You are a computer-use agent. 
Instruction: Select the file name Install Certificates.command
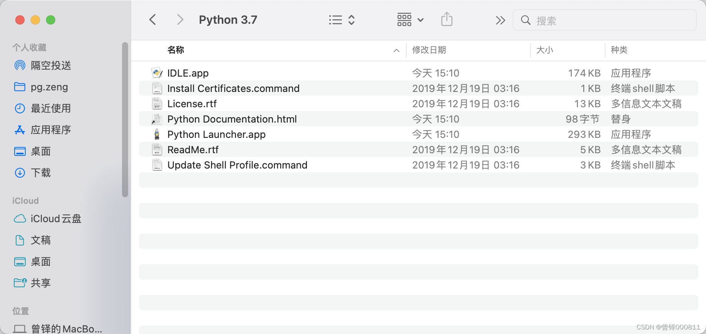click(x=233, y=88)
